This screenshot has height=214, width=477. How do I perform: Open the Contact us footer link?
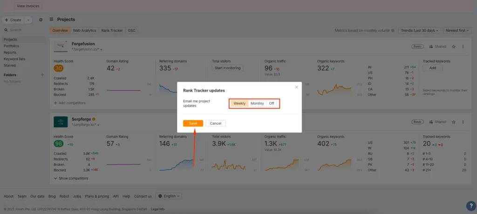click(x=143, y=196)
